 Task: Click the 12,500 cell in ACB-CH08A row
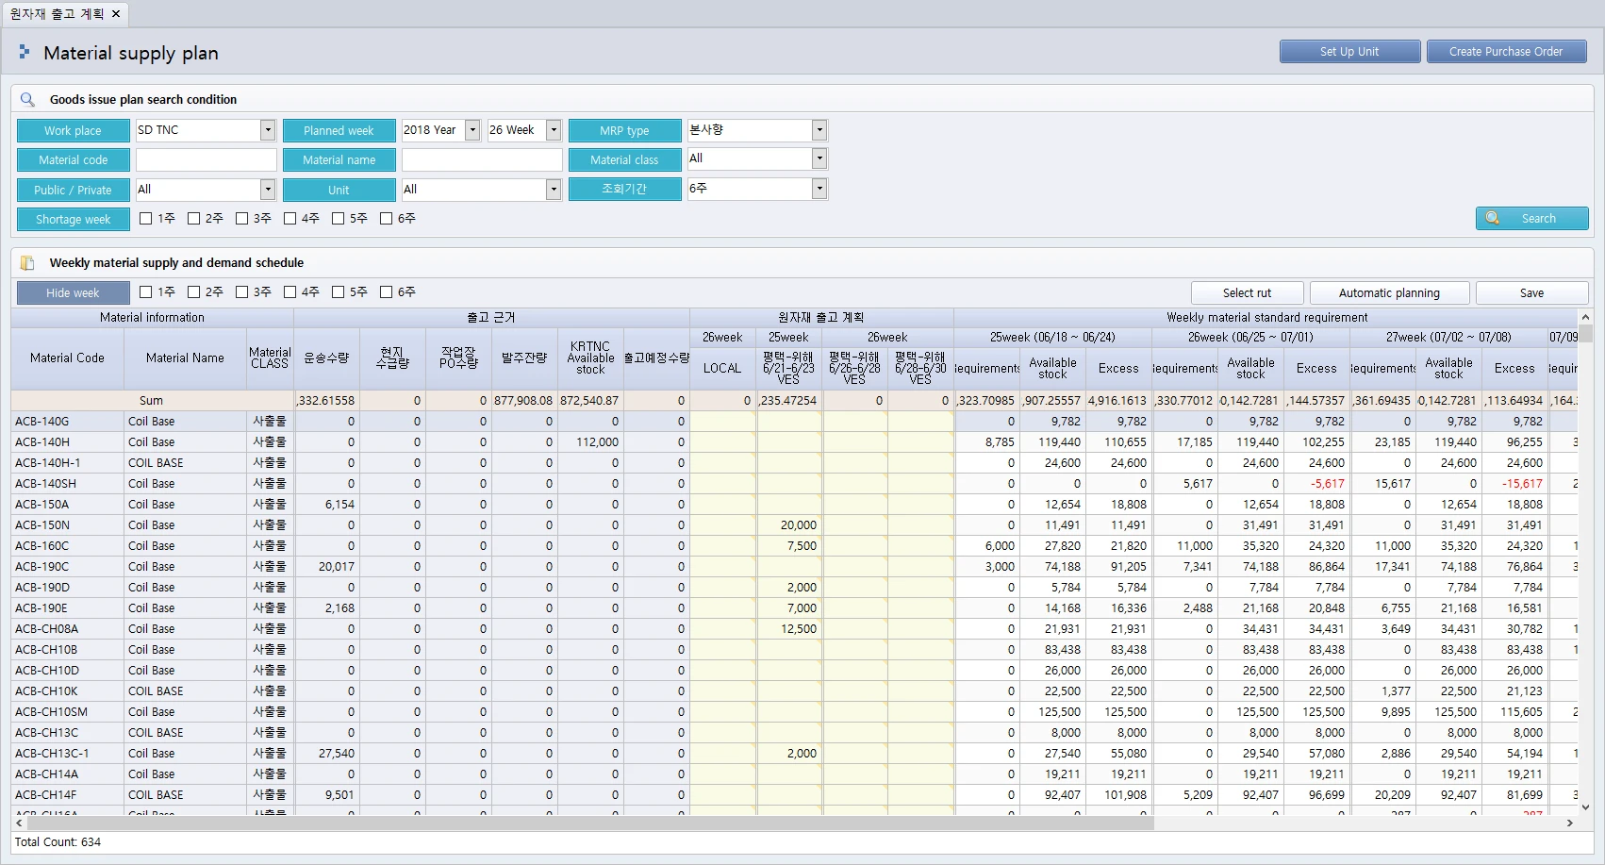pos(788,629)
